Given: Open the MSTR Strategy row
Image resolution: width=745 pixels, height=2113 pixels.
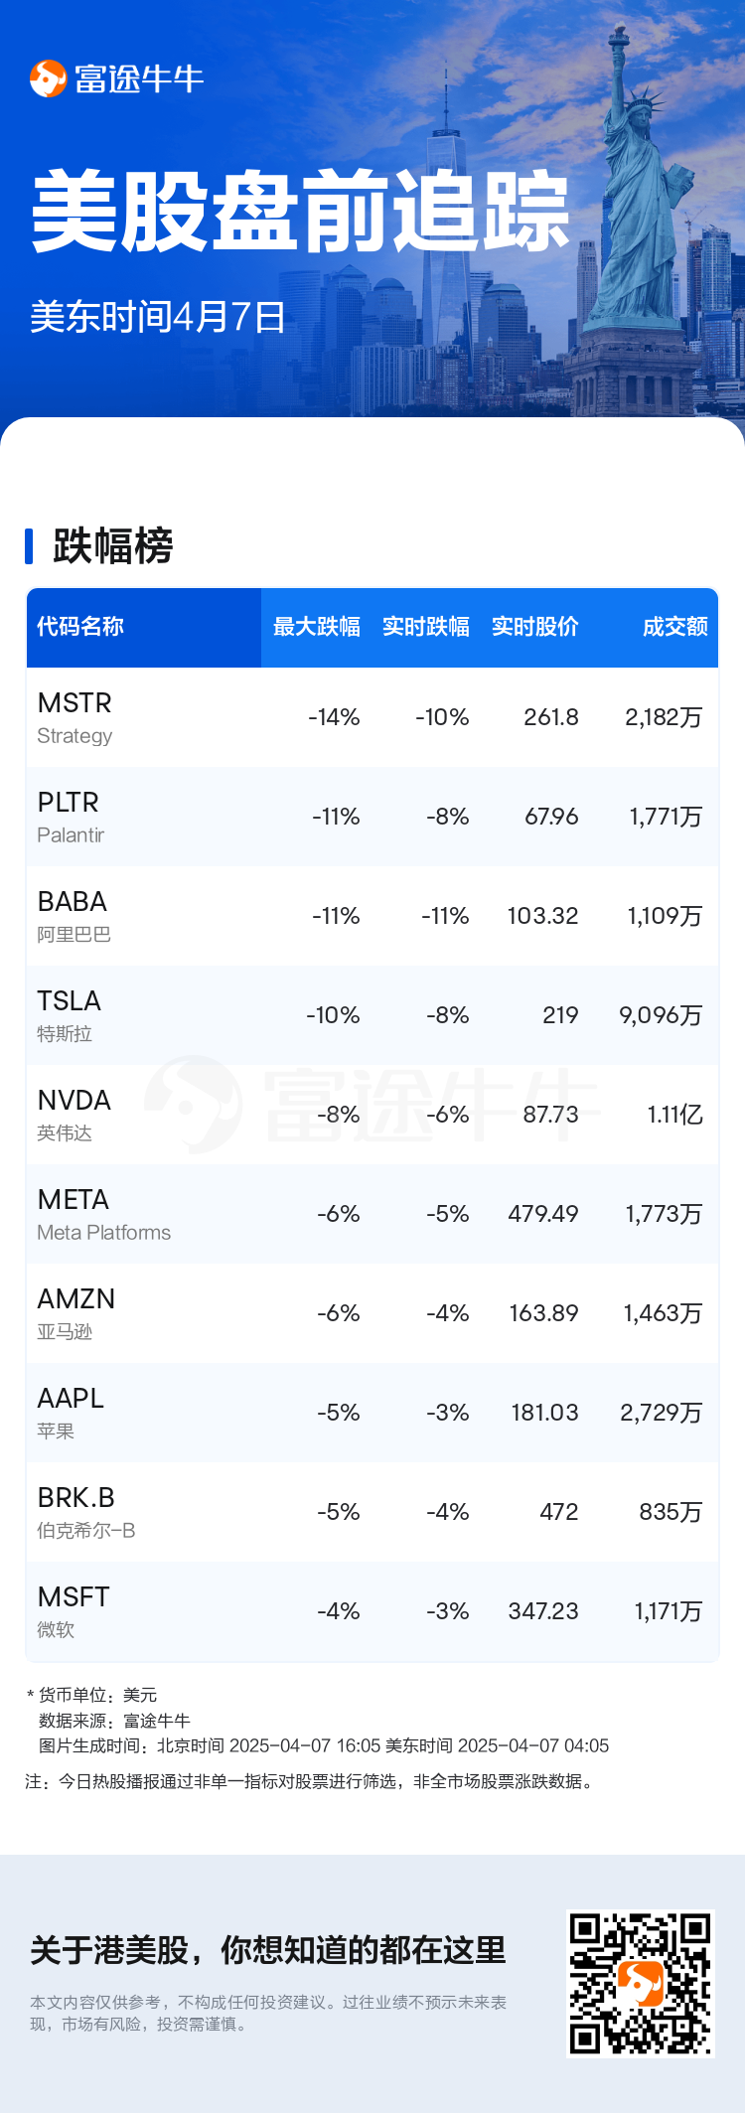Looking at the screenshot, I should (x=372, y=717).
